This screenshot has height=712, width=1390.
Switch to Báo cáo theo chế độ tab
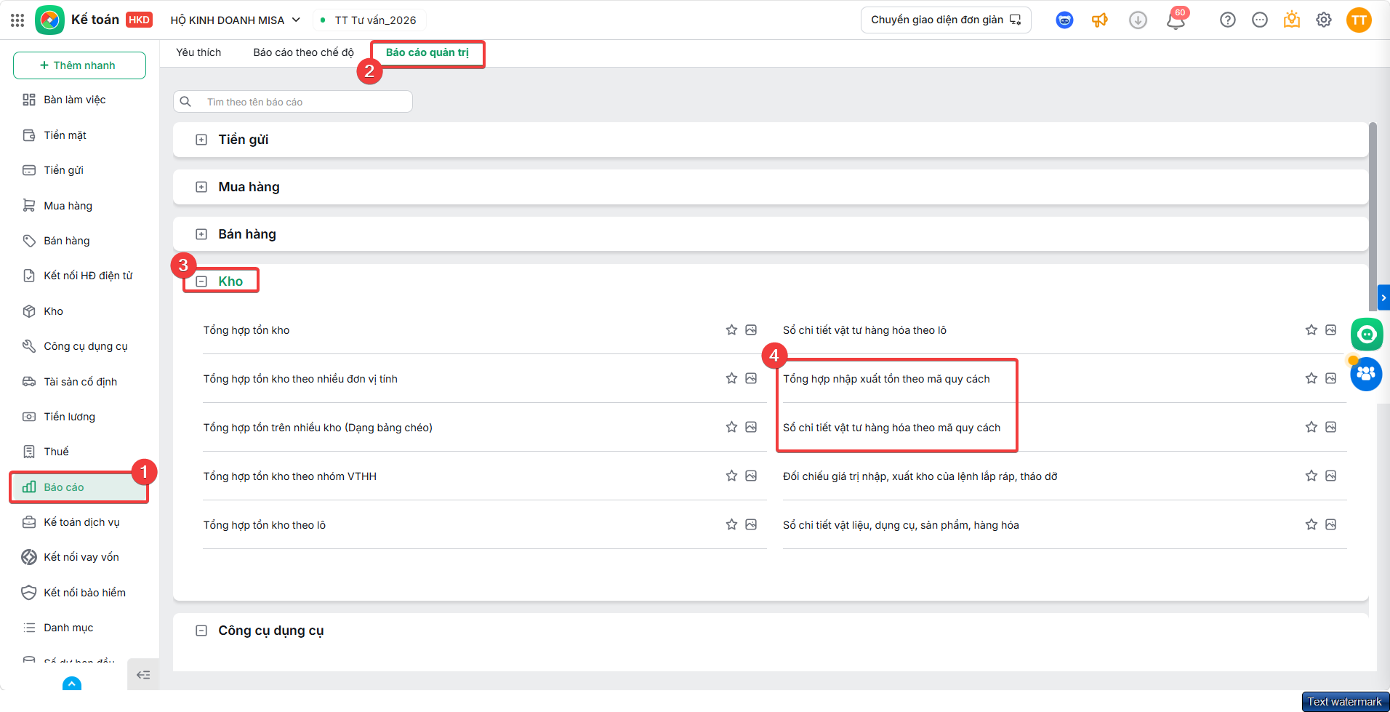coord(304,52)
